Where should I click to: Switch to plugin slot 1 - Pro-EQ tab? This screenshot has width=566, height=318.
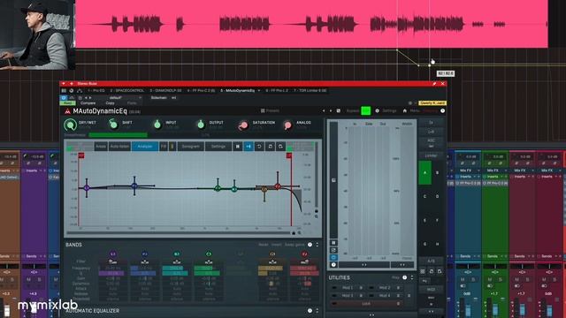[x=96, y=90]
